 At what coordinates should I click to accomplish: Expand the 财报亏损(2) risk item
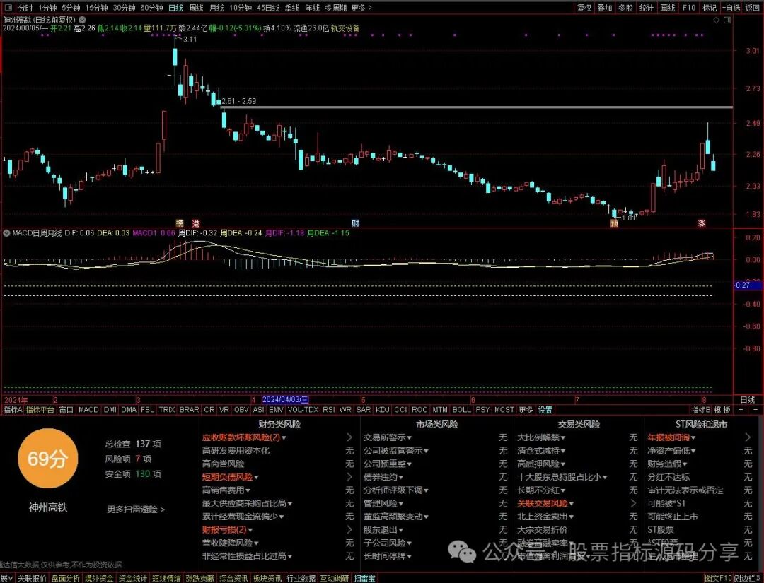tap(349, 529)
